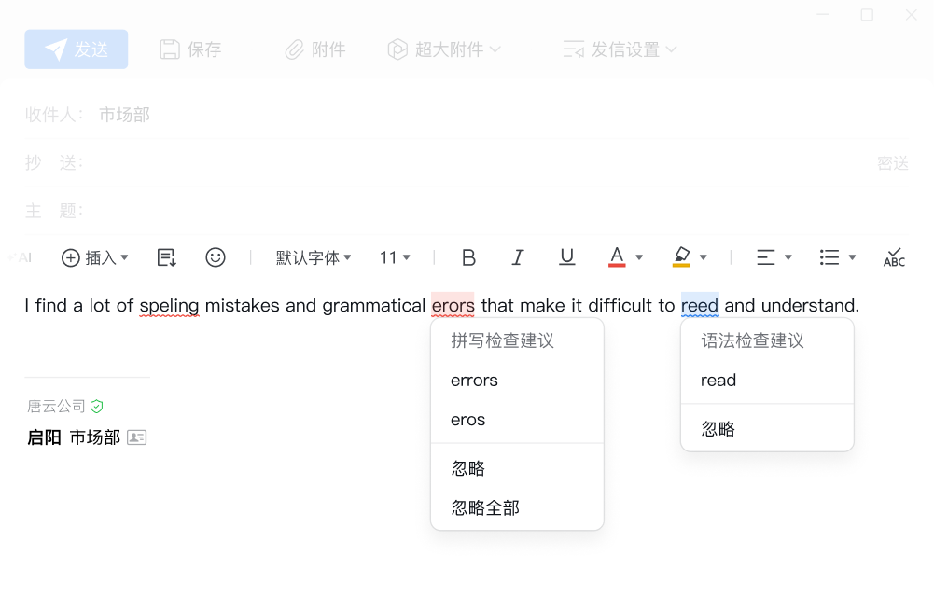Click the 保存 save button

click(x=190, y=49)
